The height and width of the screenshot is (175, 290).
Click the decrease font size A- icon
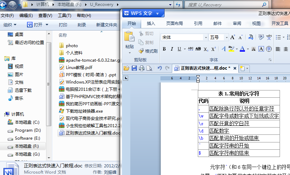tap(240, 37)
